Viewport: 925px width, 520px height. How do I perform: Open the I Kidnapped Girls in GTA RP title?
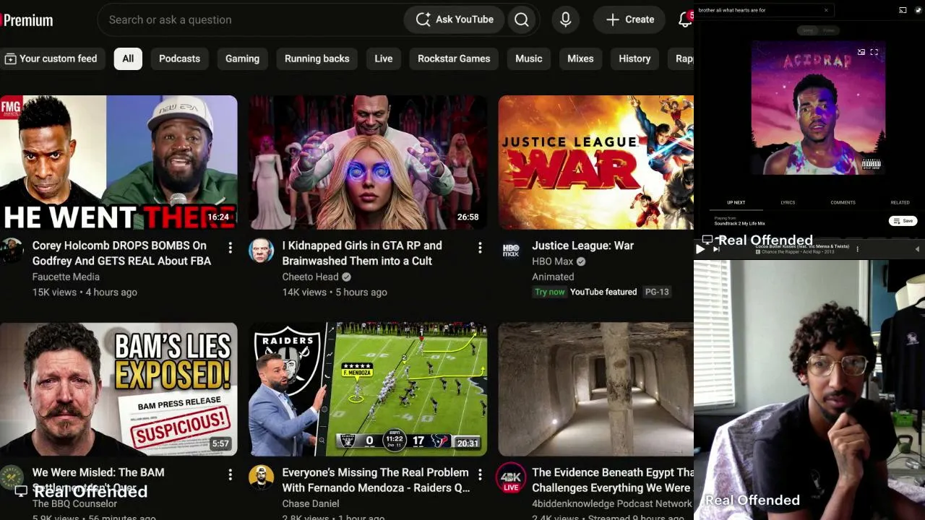(362, 253)
